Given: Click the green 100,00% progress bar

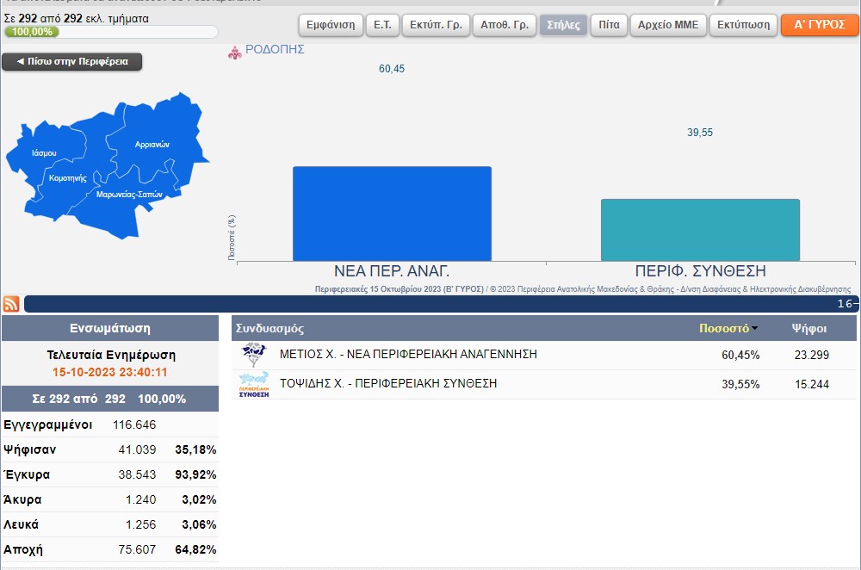Looking at the screenshot, I should [33, 32].
